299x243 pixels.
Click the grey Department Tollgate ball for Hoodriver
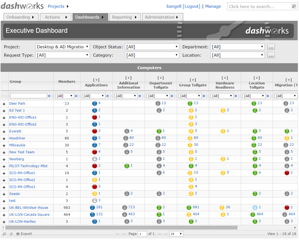[158, 138]
